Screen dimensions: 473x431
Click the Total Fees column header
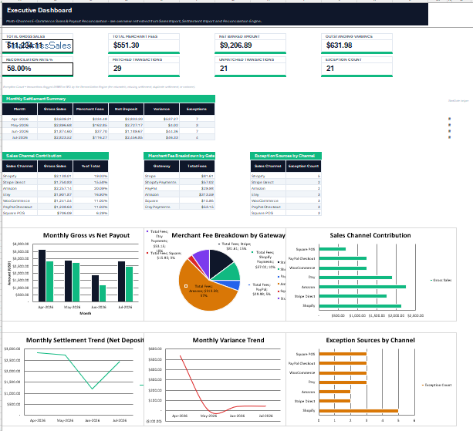coord(197,166)
